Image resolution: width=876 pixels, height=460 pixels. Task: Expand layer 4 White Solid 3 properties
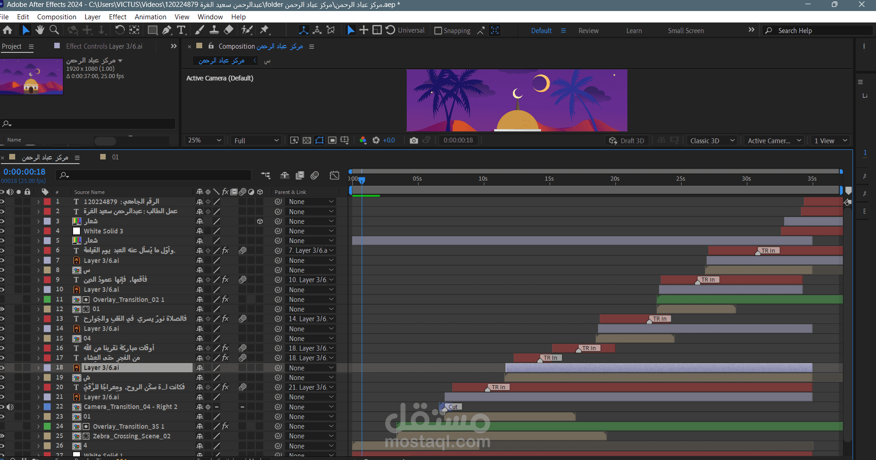38,231
